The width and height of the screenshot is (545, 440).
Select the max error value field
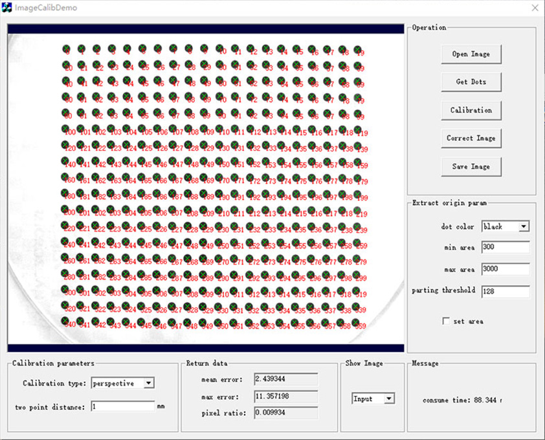pos(285,395)
